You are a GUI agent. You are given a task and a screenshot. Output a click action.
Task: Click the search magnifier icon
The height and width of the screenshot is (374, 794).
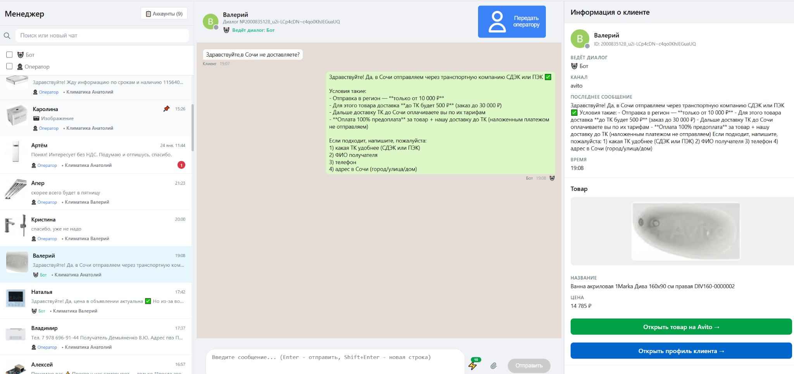pos(7,36)
